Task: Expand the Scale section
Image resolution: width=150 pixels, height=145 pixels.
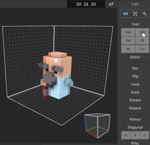Action: 135,92
